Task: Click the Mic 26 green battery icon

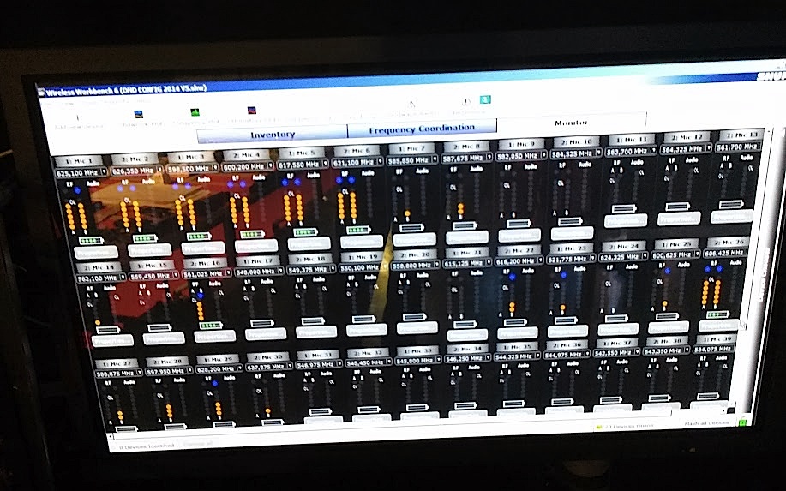Action: coord(717,314)
